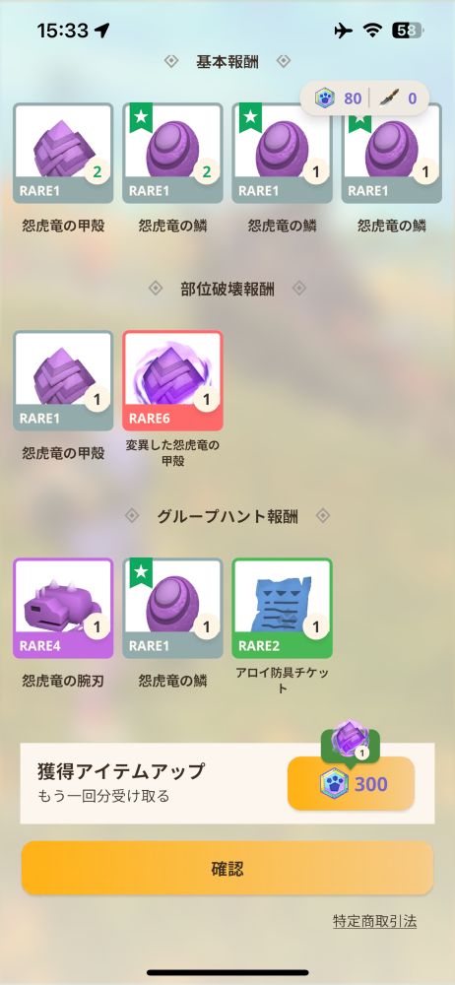Tap the last 怨虎竜の鱗 in 基本報酬 row
Image resolution: width=455 pixels, height=985 pixels.
click(392, 154)
